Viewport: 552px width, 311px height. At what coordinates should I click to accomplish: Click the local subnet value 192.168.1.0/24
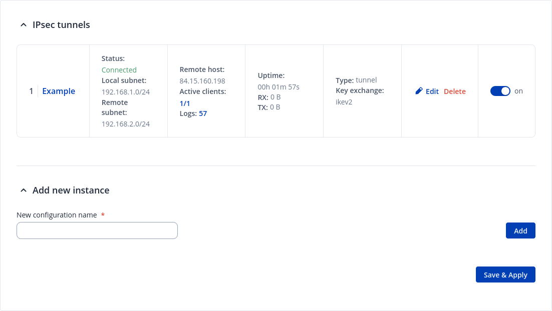tap(126, 91)
